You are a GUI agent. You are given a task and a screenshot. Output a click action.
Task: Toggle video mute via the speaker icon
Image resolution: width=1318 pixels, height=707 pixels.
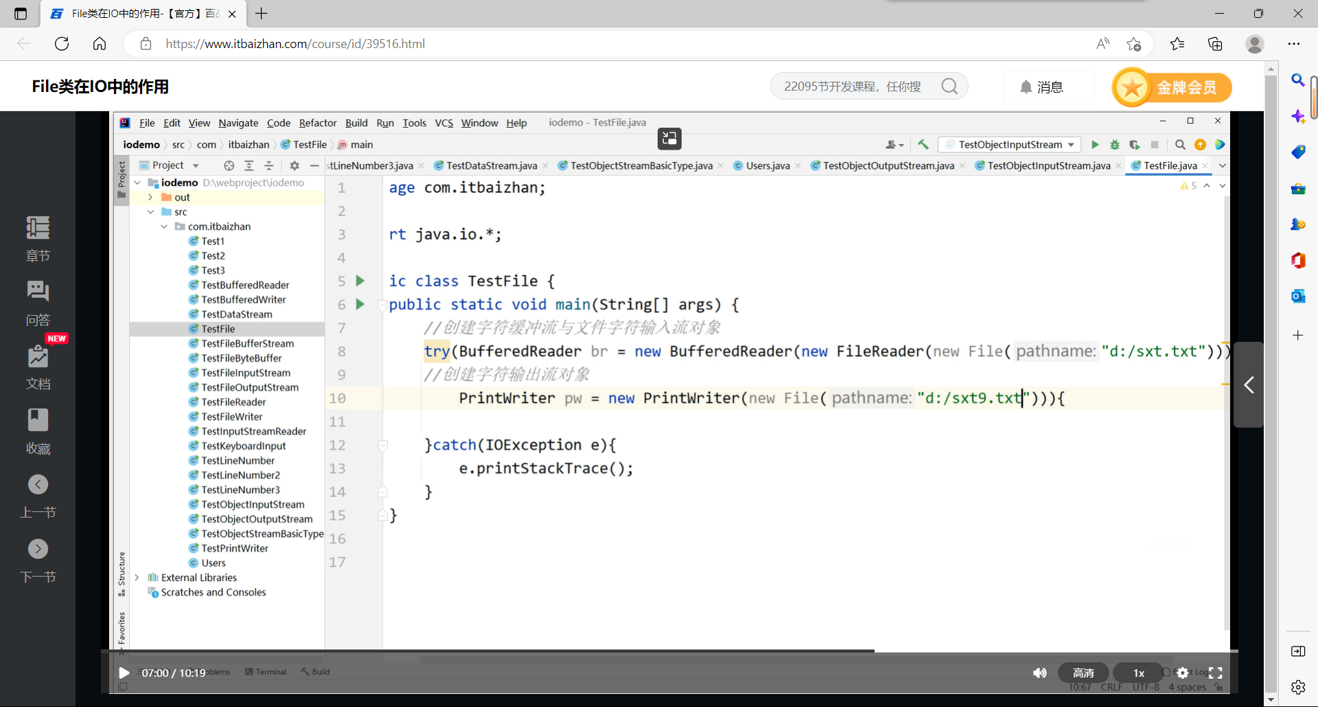click(1040, 673)
